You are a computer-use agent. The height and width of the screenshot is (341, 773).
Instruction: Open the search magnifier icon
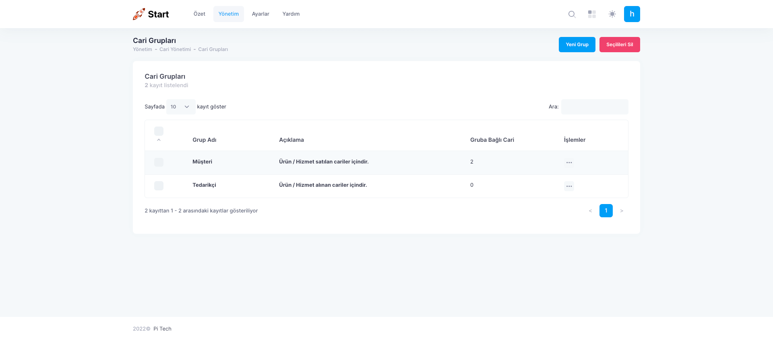[x=572, y=14]
